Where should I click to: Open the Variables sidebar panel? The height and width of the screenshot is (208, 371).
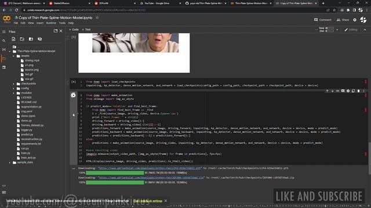click(x=4, y=50)
